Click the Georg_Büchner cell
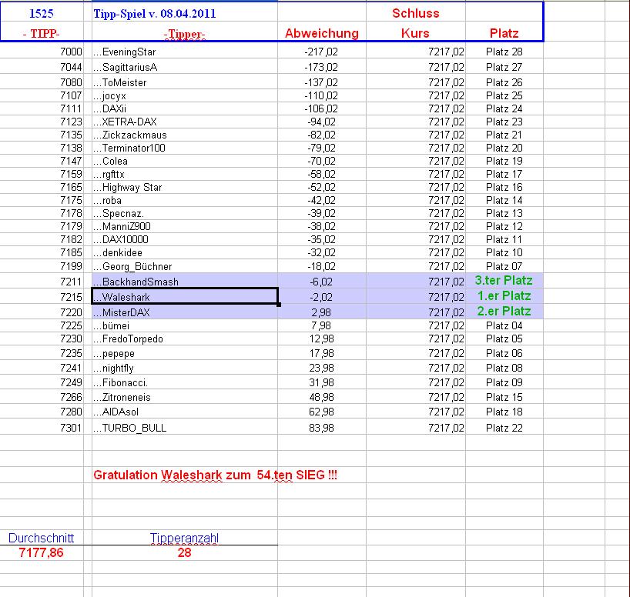This screenshot has width=630, height=597. (x=184, y=265)
